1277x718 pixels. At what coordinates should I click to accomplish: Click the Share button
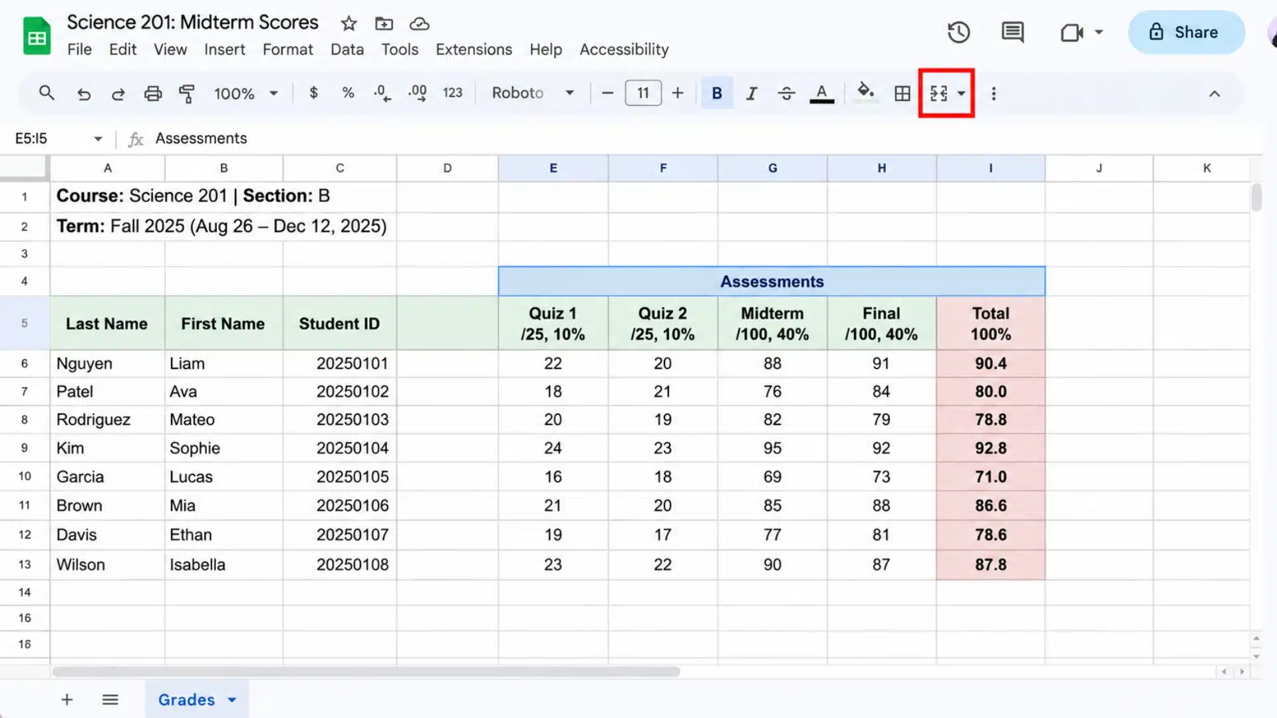tap(1186, 32)
